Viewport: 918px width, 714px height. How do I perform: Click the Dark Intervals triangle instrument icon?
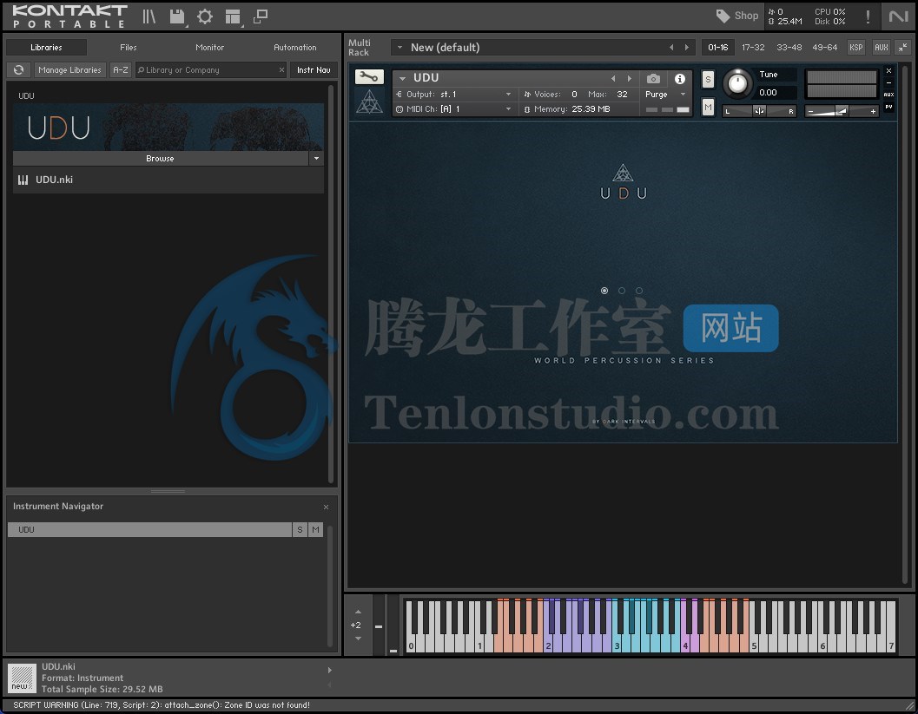[369, 102]
